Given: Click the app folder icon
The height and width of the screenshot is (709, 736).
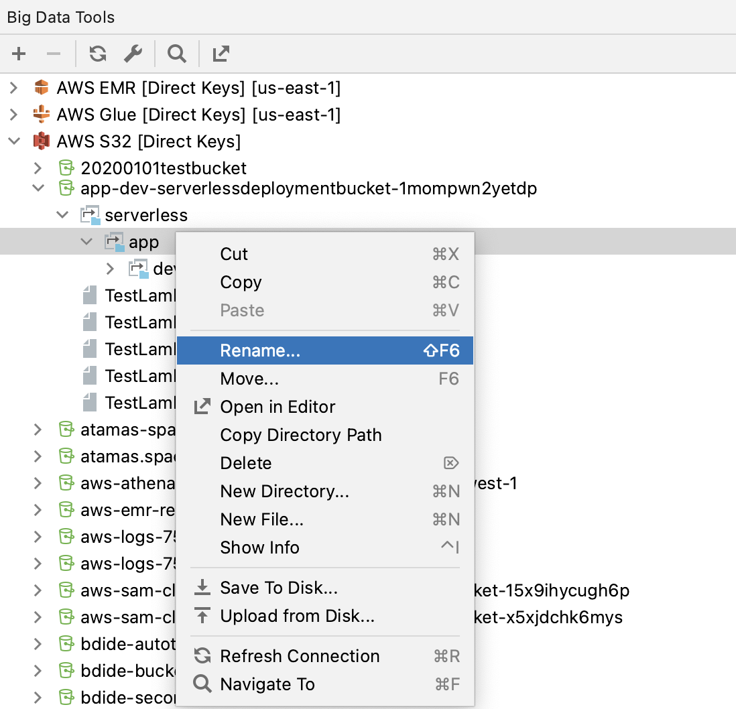Looking at the screenshot, I should [x=114, y=241].
